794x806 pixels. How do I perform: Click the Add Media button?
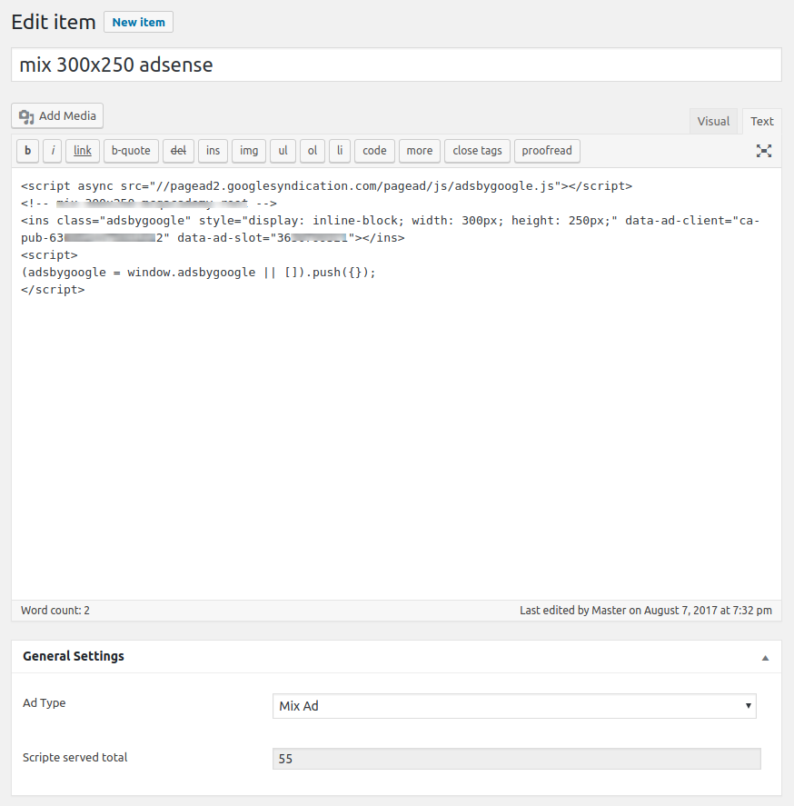click(x=57, y=115)
